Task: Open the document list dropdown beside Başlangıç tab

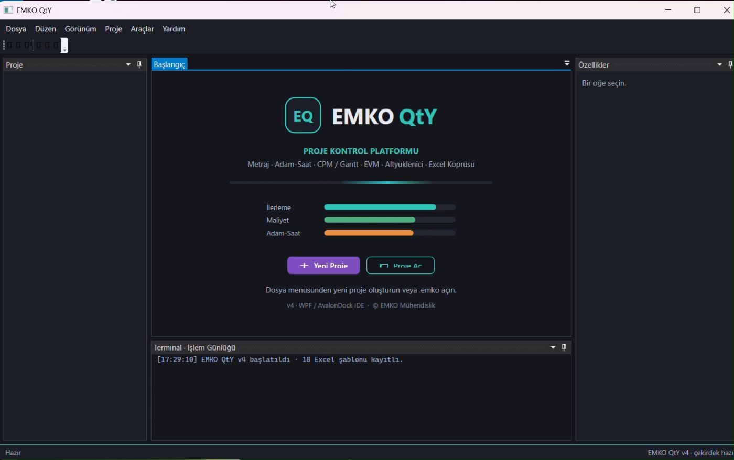Action: [567, 63]
